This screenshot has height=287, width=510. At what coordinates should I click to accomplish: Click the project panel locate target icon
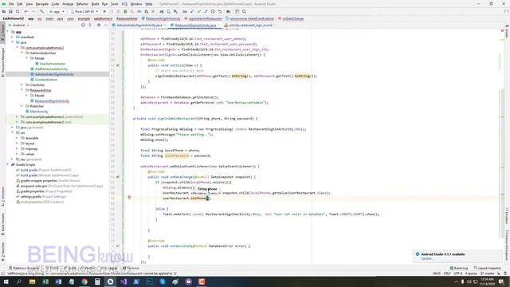point(83,25)
